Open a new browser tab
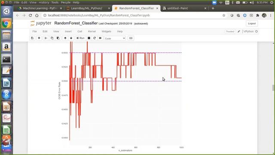 pyautogui.click(x=213, y=8)
